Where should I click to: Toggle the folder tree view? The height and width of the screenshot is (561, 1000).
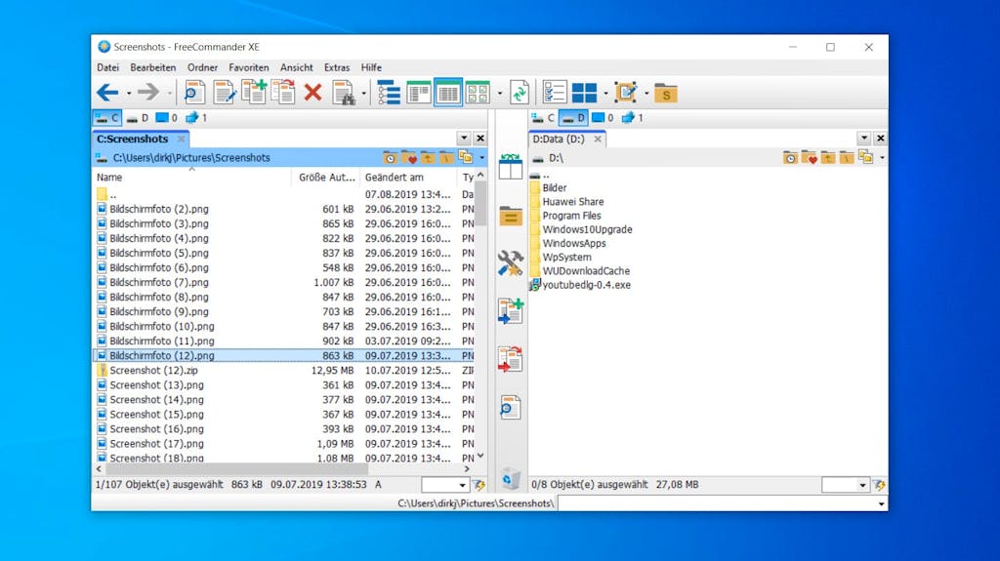pos(389,93)
